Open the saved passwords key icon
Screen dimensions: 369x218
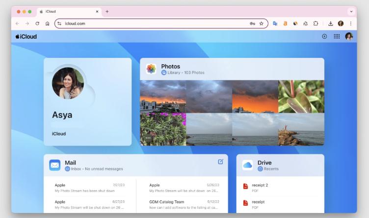[252, 24]
